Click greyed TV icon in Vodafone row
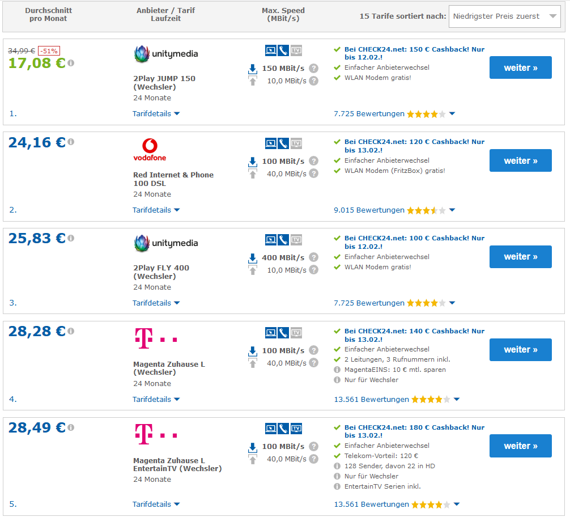Image resolution: width=570 pixels, height=517 pixels. (296, 143)
